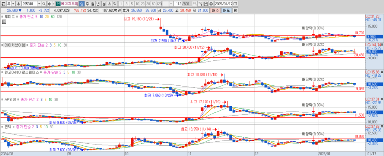Open the stock code search magnifier
This screenshot has height=156, width=384.
[44, 4]
